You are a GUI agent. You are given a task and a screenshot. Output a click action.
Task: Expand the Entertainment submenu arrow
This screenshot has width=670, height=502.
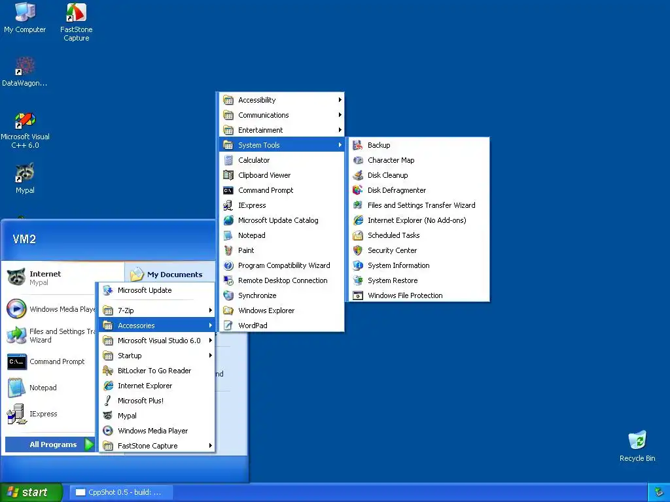pos(340,130)
